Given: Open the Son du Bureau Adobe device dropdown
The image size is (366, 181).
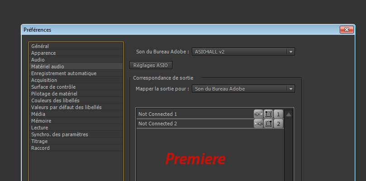Looking at the screenshot, I should (243, 52).
